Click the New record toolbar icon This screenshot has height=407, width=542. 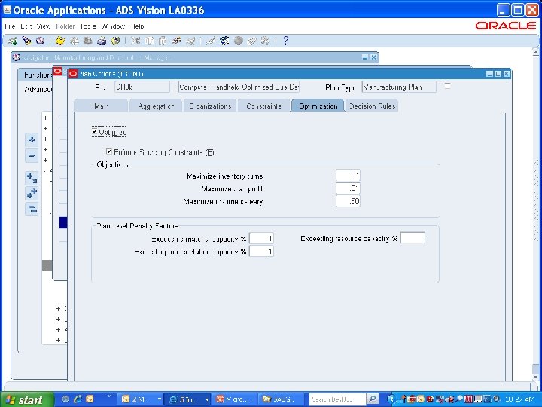tap(13, 41)
